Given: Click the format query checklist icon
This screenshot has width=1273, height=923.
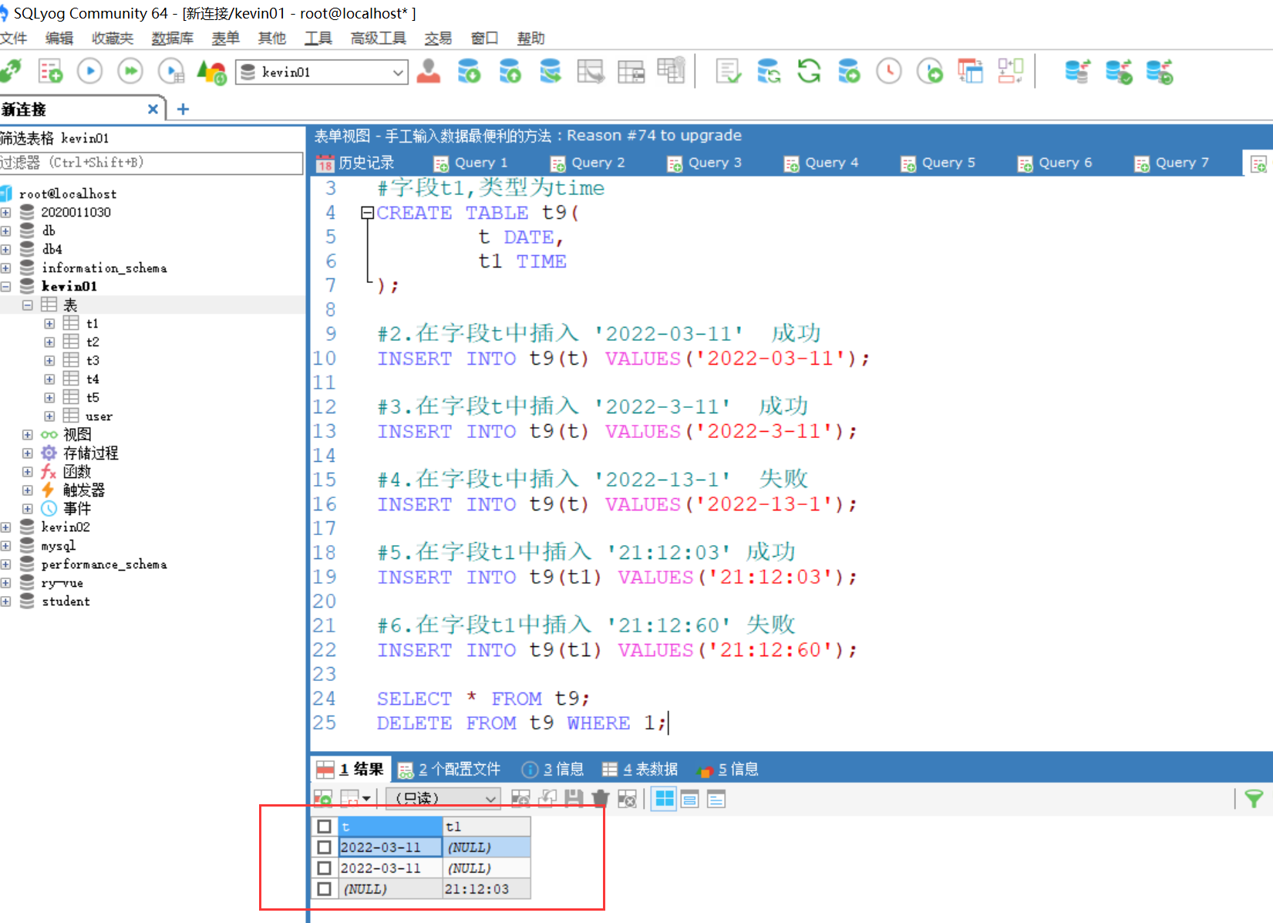Looking at the screenshot, I should coord(728,72).
